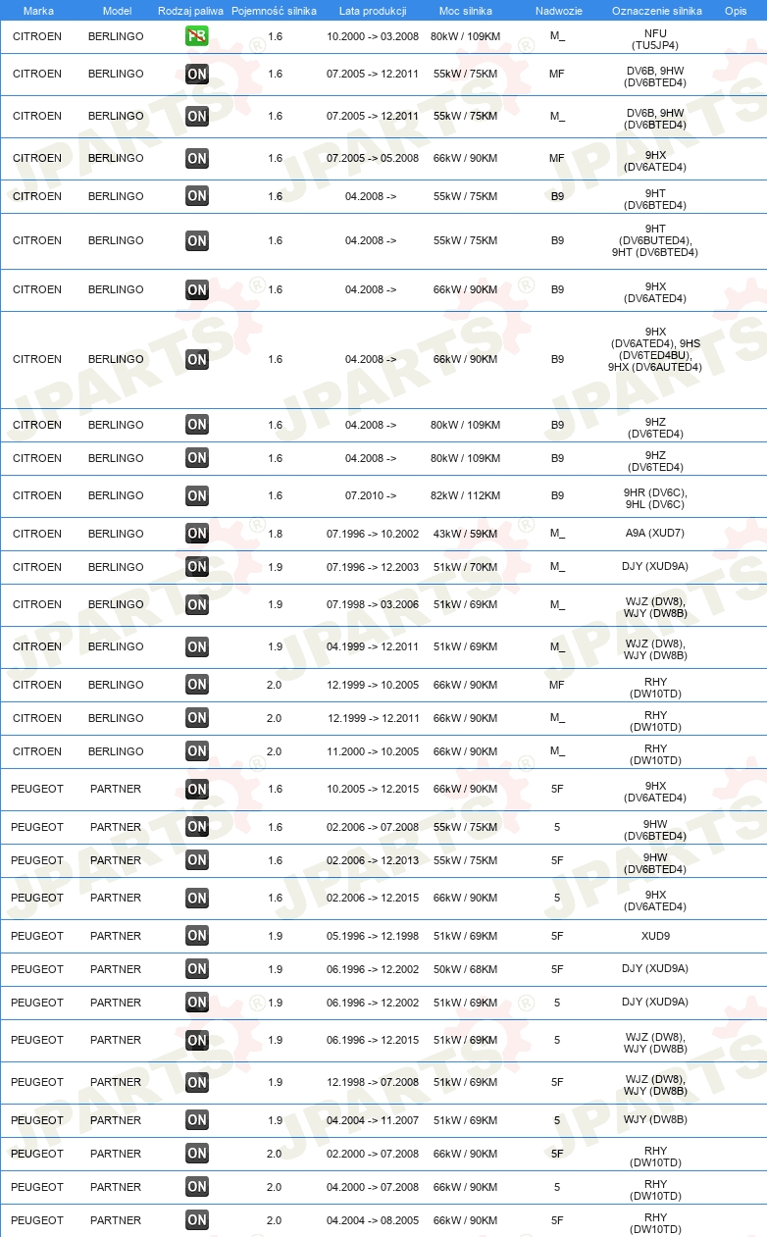Screen dimensions: 767x1237
Task: Click ON icon in 04.2000 -> 07.2008 row
Action: pyautogui.click(x=197, y=1187)
